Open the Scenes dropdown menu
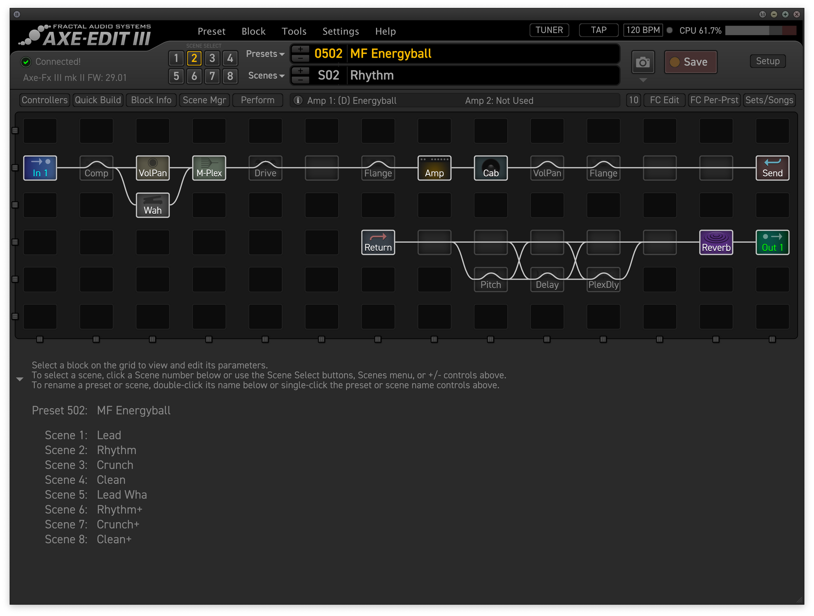Screen dimensions: 814x616 coord(266,76)
